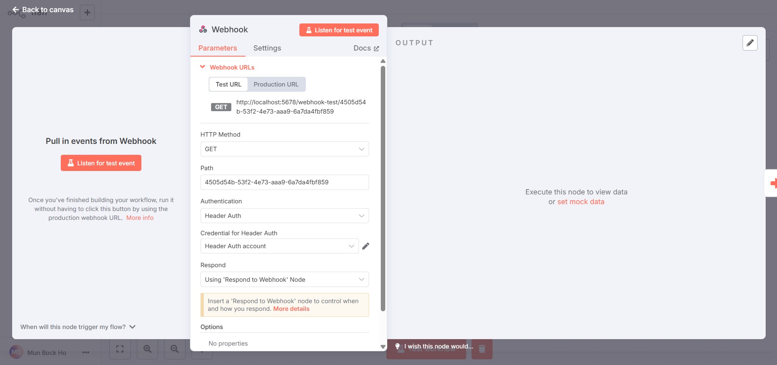Click the lightbulb feedback icon
Image resolution: width=777 pixels, height=365 pixels.
(x=397, y=346)
